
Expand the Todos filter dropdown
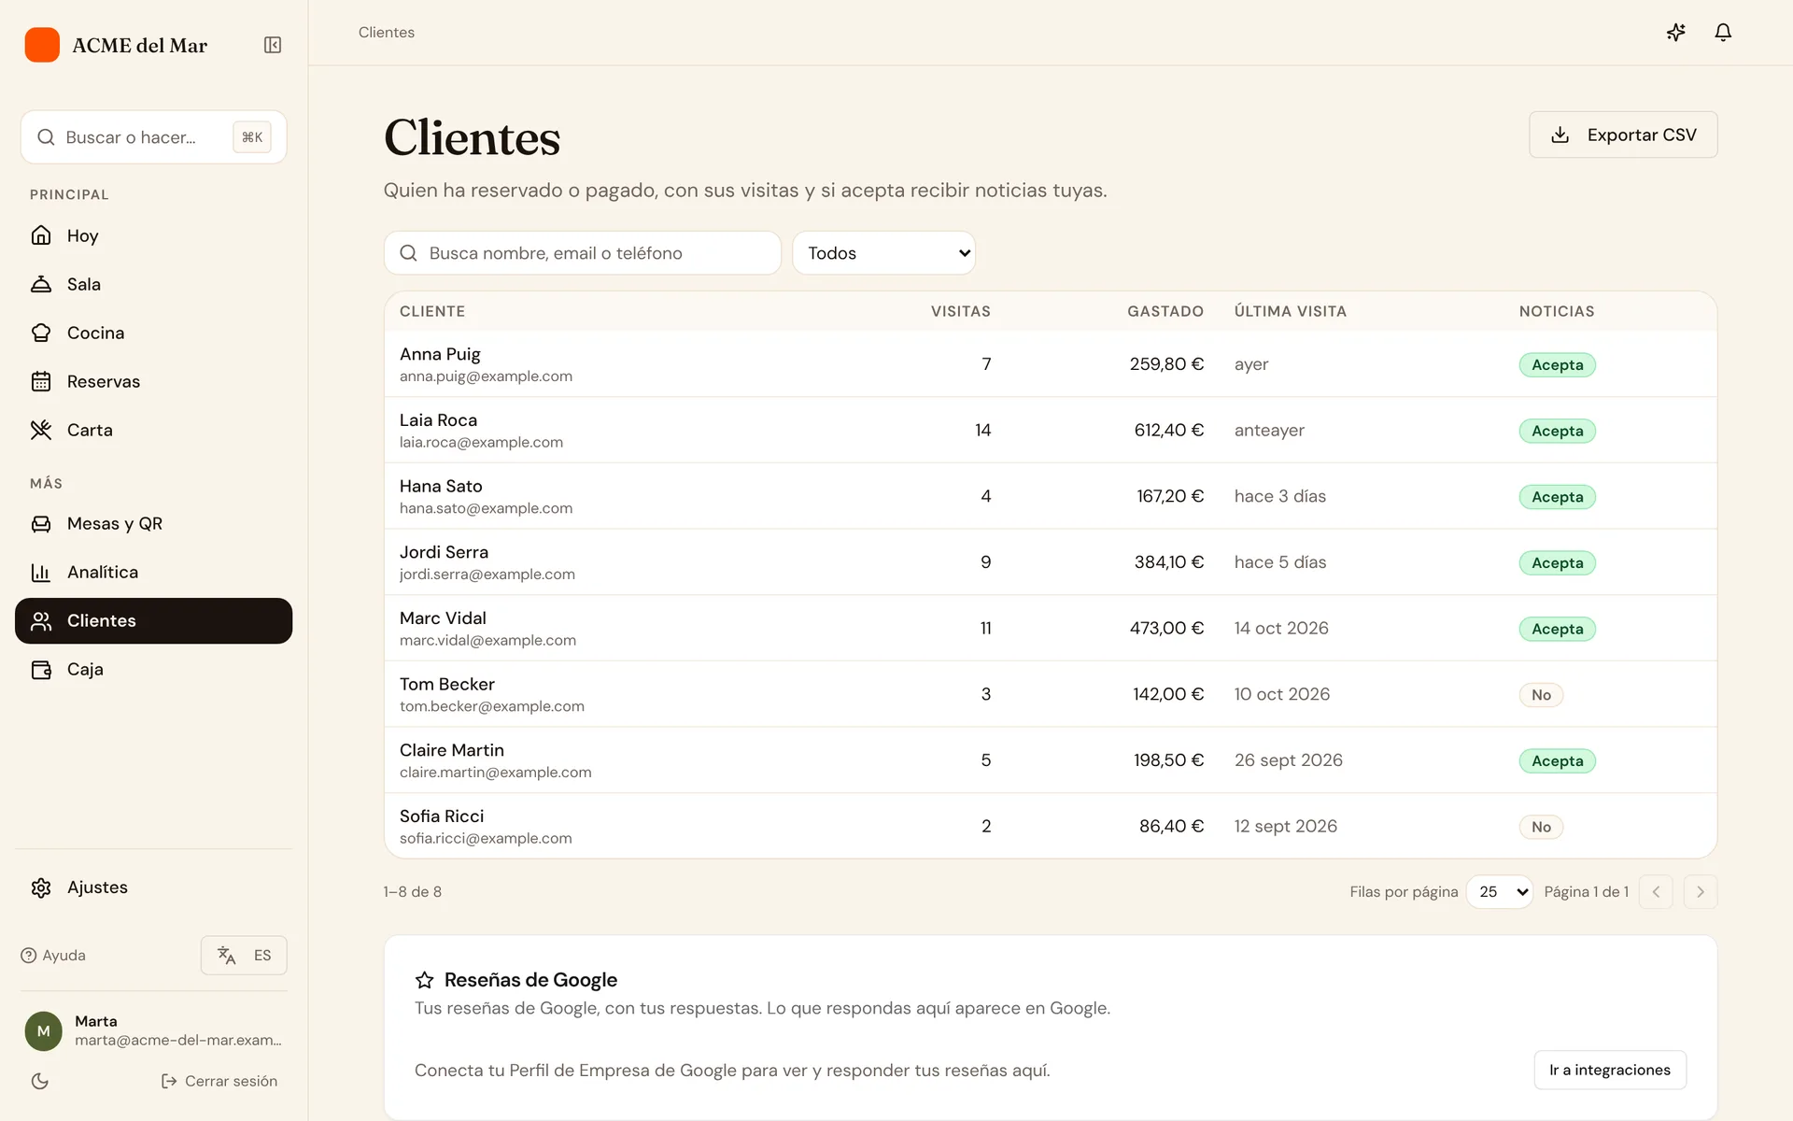(884, 253)
